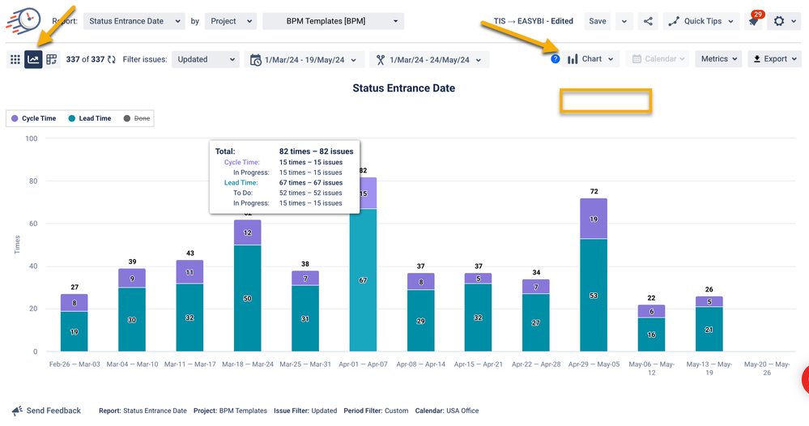The height and width of the screenshot is (426, 809).
Task: Open notifications bell with 29 badge
Action: click(753, 22)
